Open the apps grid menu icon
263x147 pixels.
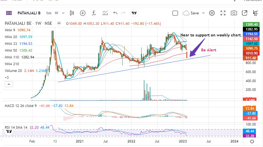(x=9, y=13)
